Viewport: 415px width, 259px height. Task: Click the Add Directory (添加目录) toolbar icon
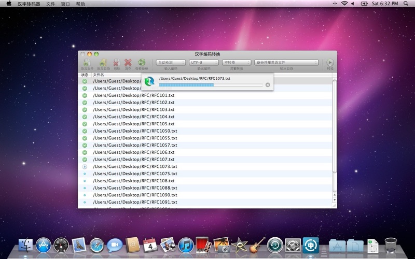pos(103,63)
